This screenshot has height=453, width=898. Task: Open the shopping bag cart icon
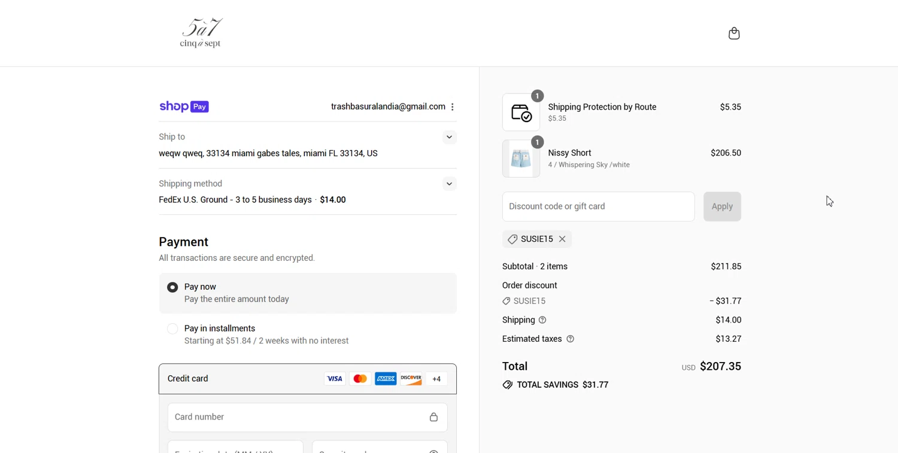click(x=734, y=34)
